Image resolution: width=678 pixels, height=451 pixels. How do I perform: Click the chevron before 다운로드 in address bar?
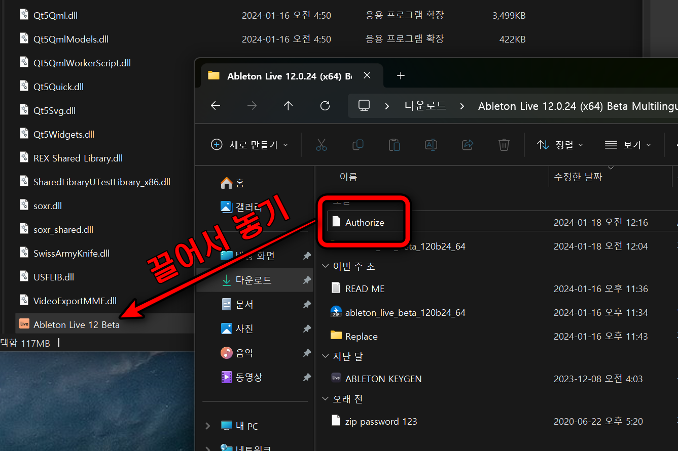click(x=387, y=106)
